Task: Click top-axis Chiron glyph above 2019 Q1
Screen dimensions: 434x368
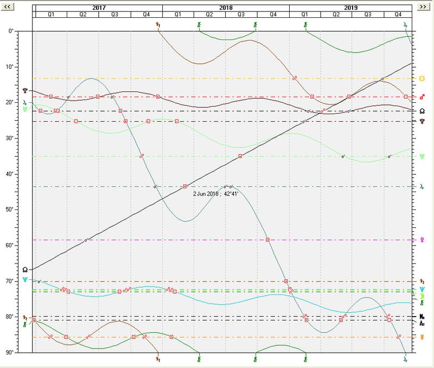Action: [305, 25]
